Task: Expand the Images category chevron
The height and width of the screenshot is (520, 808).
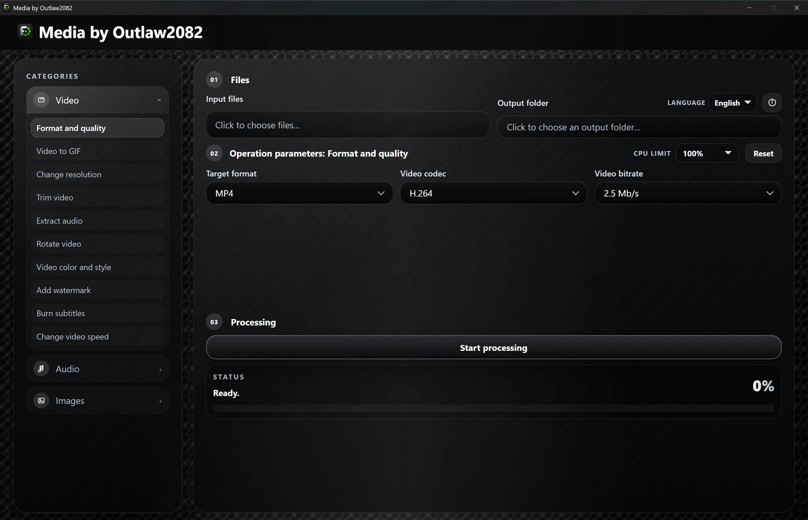Action: click(x=161, y=401)
